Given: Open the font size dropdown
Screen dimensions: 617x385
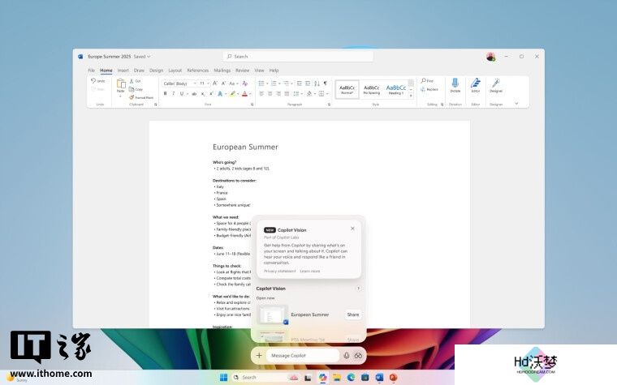Looking at the screenshot, I should pyautogui.click(x=208, y=83).
